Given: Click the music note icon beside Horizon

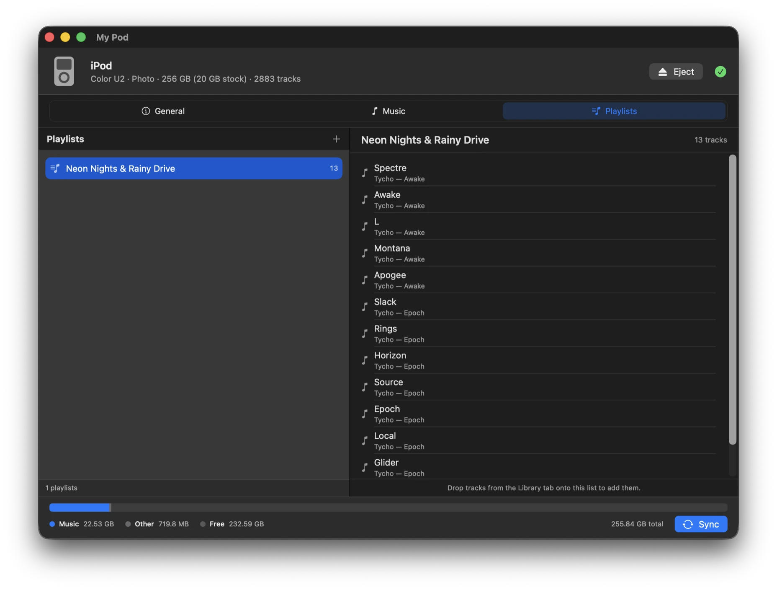Looking at the screenshot, I should 365,360.
